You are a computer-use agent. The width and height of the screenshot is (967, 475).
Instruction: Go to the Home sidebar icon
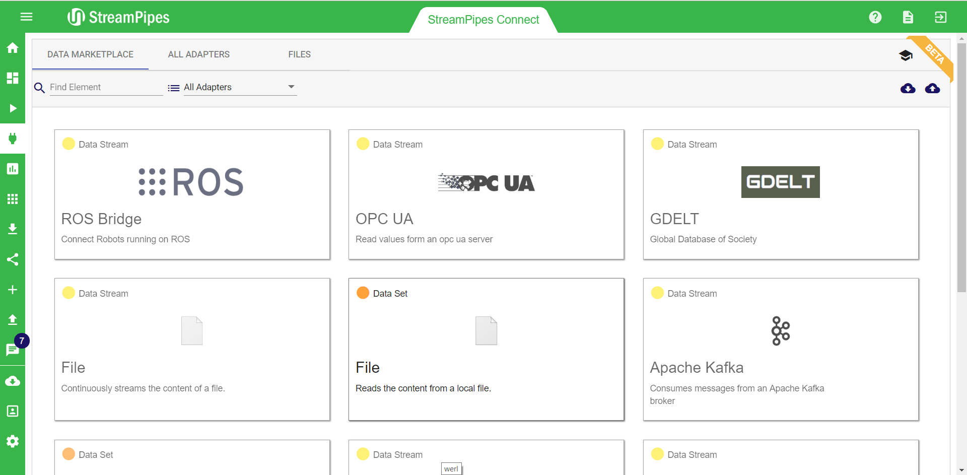[13, 48]
